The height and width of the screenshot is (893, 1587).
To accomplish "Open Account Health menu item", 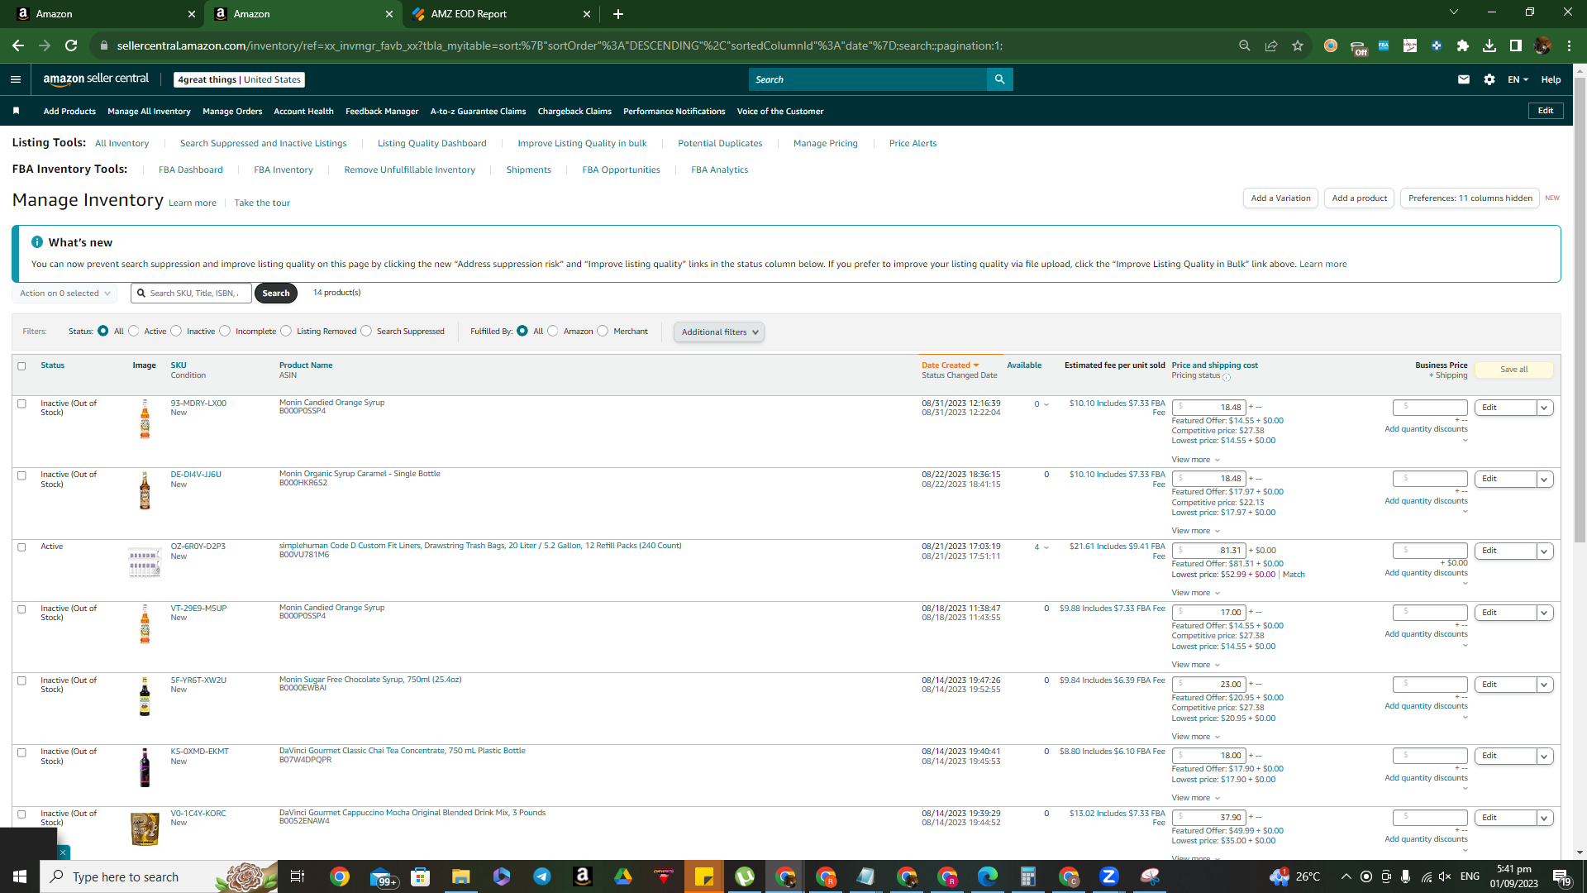I will [x=303, y=111].
